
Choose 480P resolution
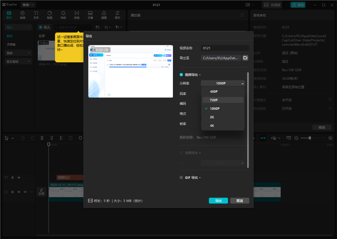(223, 91)
